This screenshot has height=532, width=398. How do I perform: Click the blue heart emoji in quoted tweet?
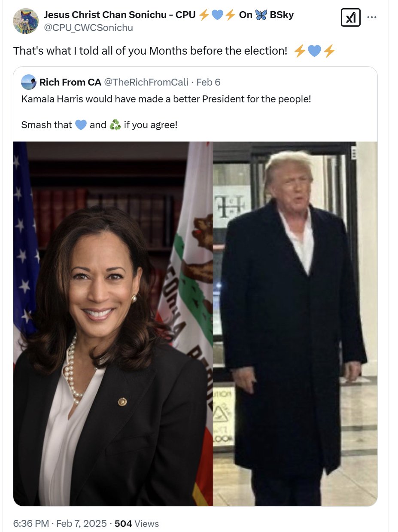(x=81, y=125)
